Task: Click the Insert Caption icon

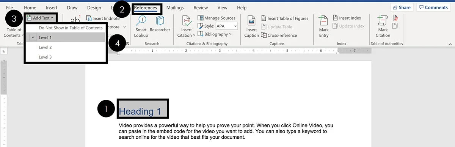Action: click(x=252, y=22)
